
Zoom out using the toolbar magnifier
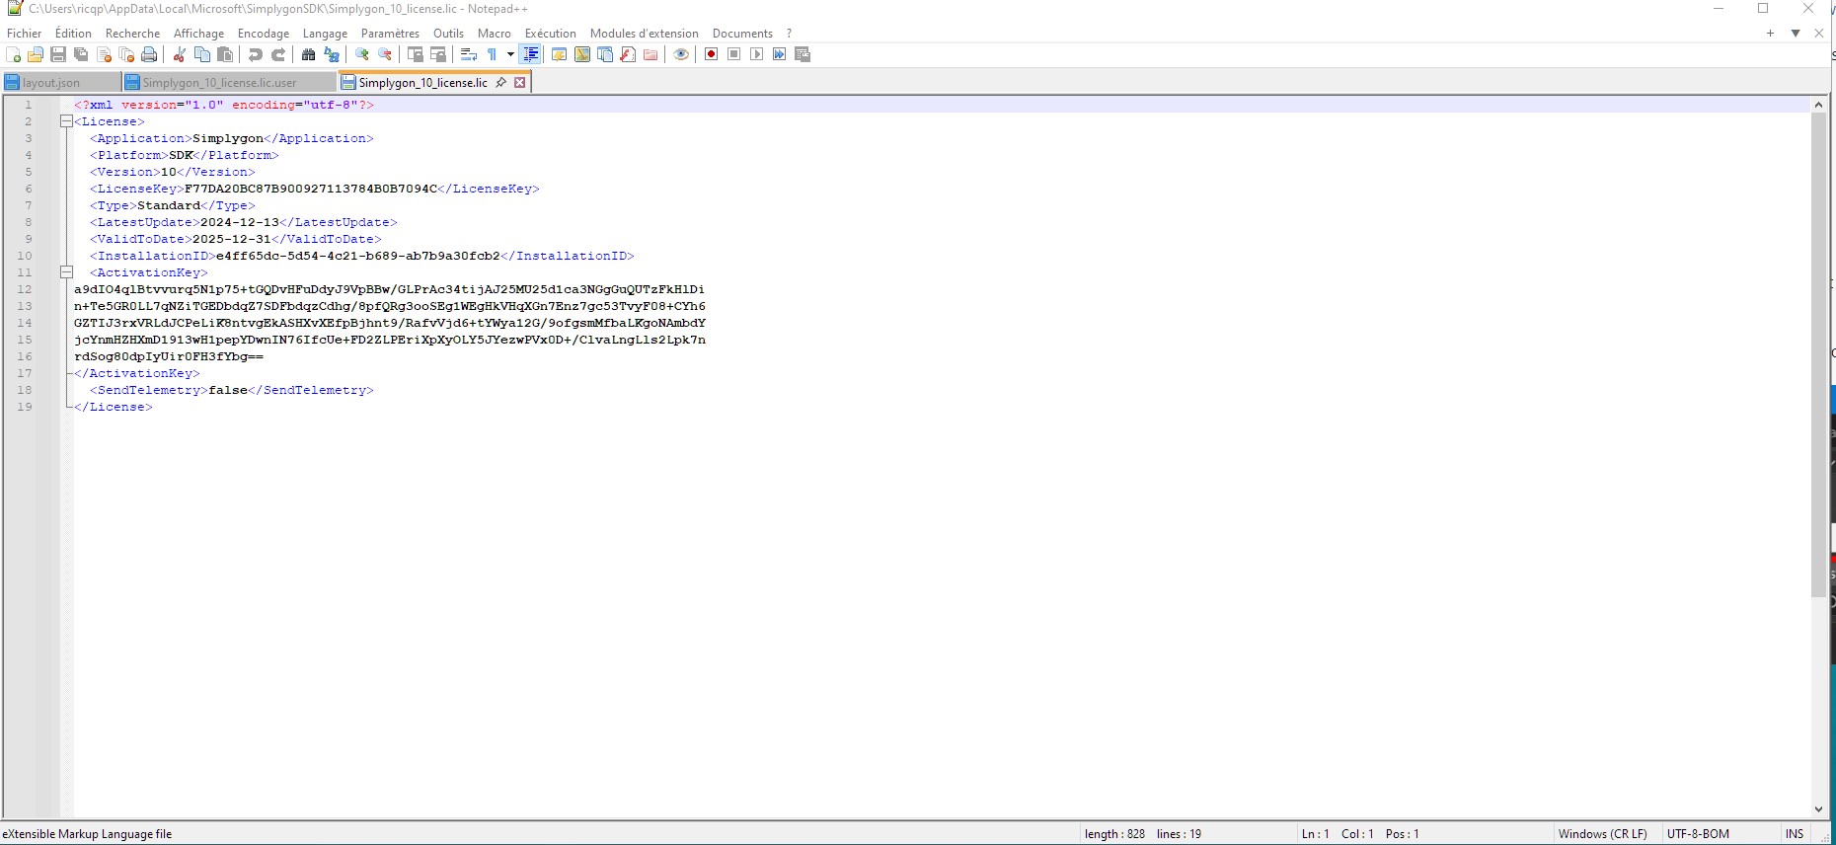pyautogui.click(x=385, y=54)
